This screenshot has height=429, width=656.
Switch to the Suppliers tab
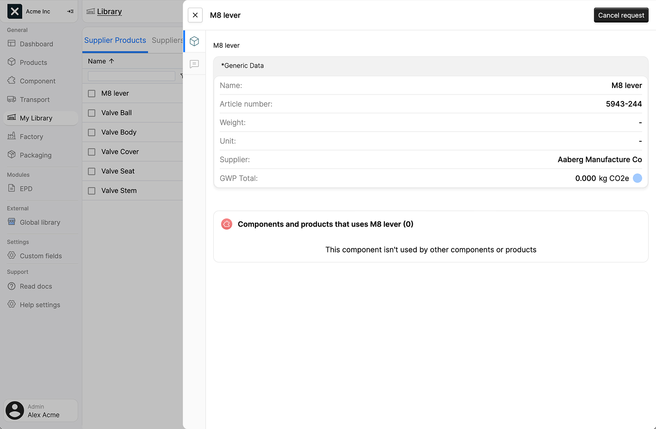tap(167, 40)
